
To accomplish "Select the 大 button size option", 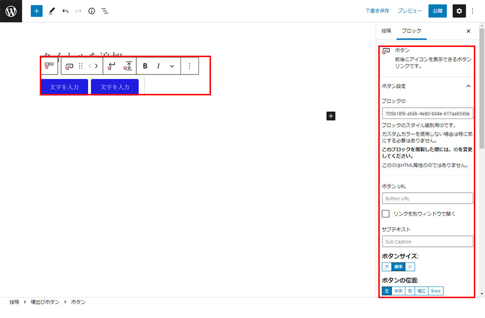I will point(387,267).
